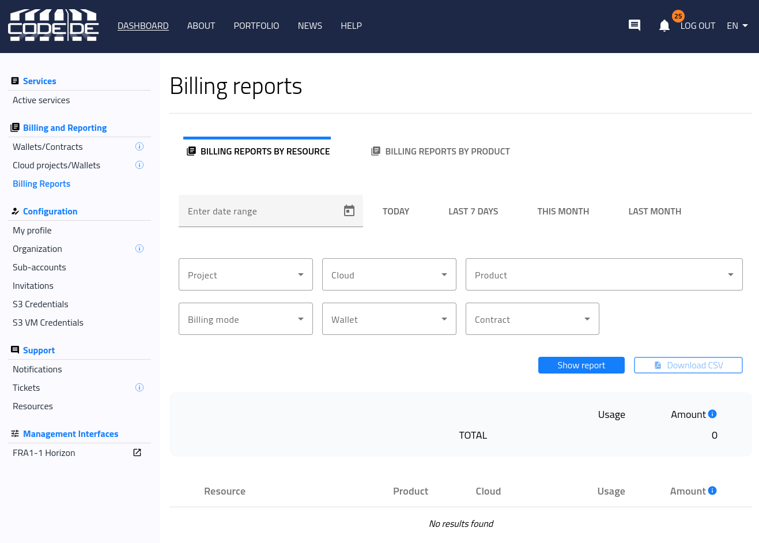Click the CODE-DE logo

click(54, 25)
